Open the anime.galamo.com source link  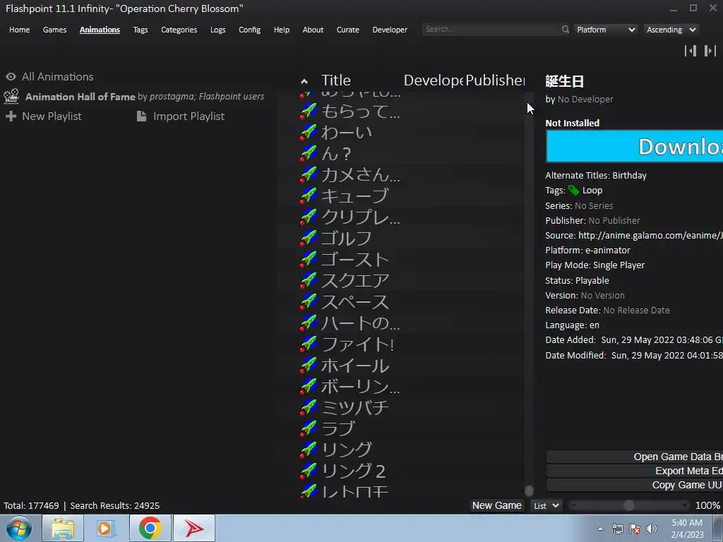[x=650, y=236]
